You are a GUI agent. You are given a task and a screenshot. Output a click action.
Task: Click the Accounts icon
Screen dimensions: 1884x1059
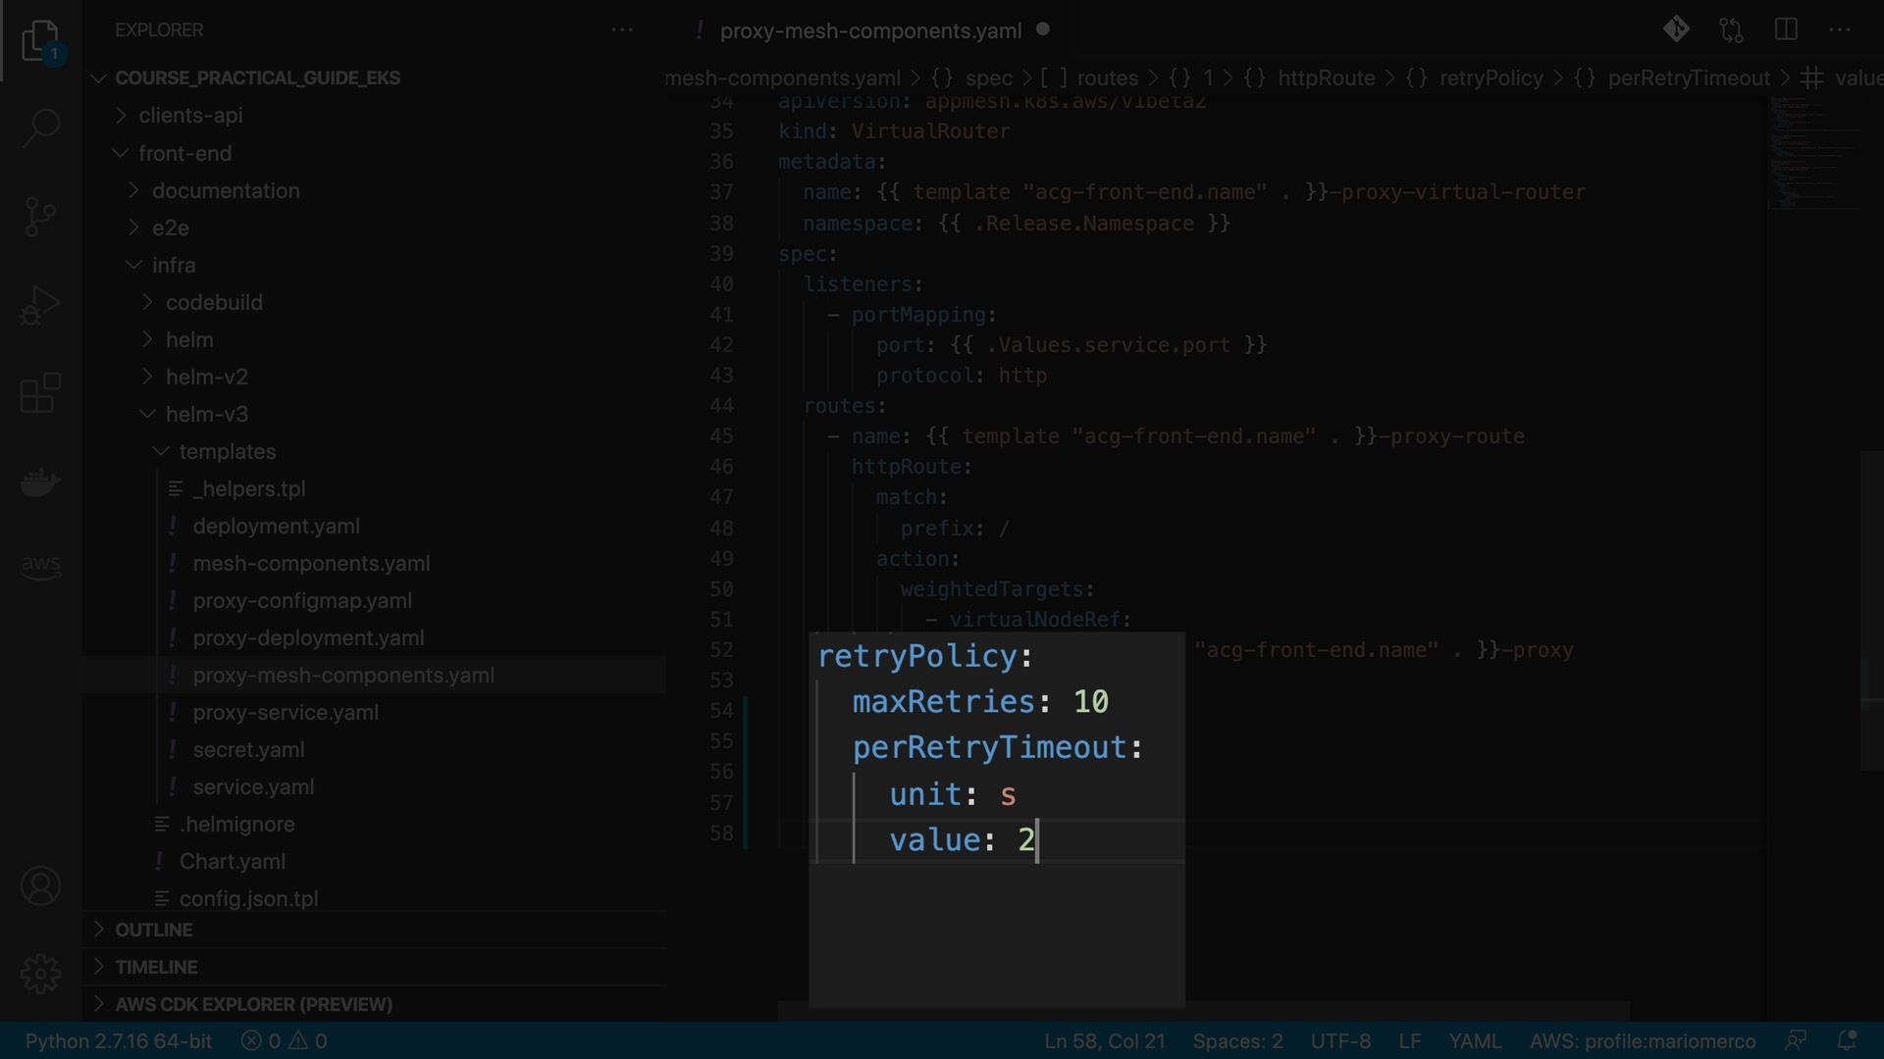pos(40,886)
